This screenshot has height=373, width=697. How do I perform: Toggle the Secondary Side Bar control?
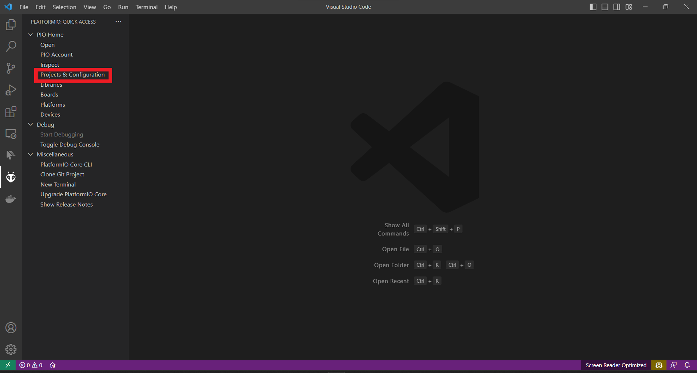point(617,7)
